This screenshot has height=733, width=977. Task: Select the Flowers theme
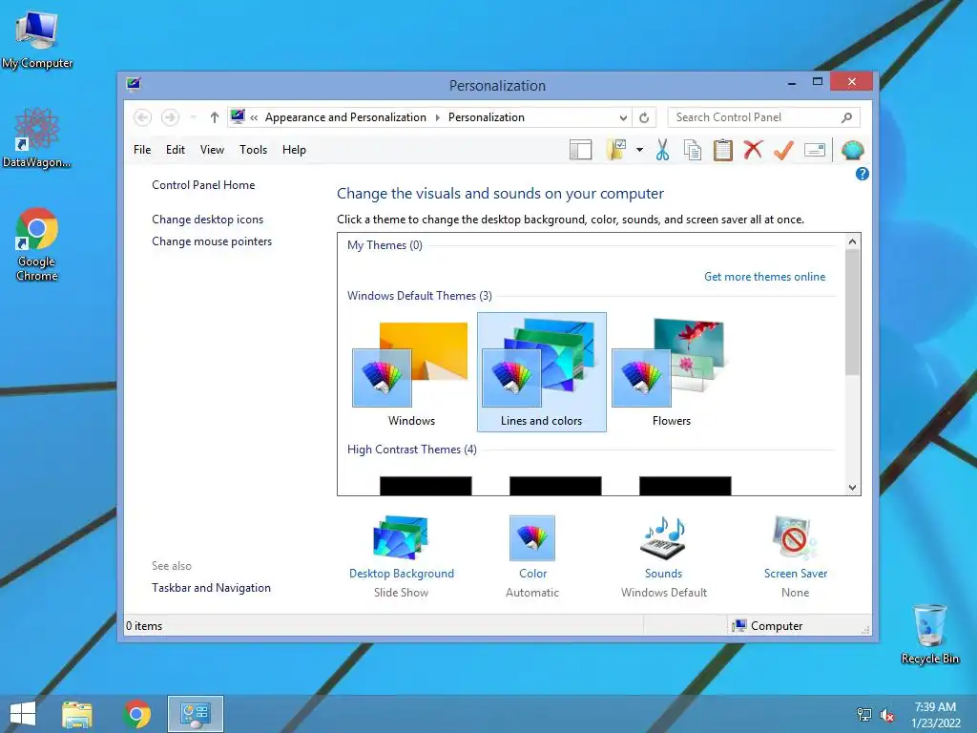click(671, 373)
